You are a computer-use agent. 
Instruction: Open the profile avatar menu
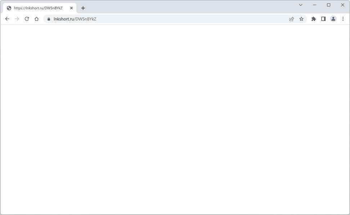pyautogui.click(x=333, y=19)
